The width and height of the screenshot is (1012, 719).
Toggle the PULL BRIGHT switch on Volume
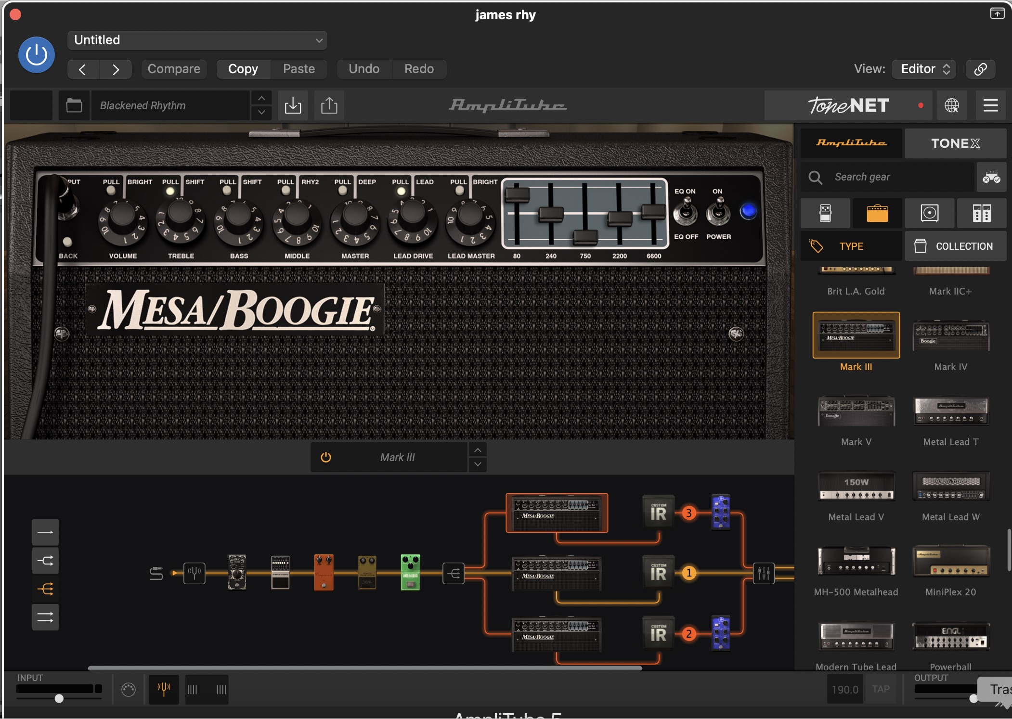pyautogui.click(x=111, y=191)
